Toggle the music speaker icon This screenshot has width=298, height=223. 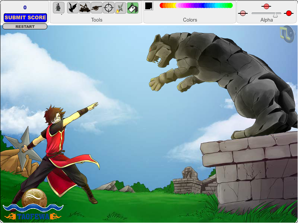[288, 34]
